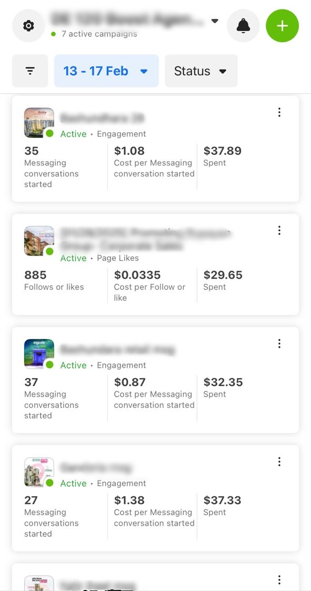
Task: Expand the Status filter dropdown
Action: pos(201,71)
